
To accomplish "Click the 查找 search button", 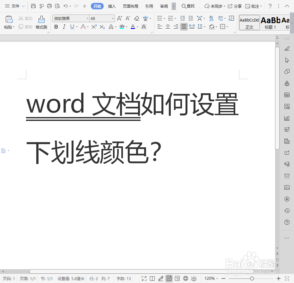I will click(x=188, y=6).
